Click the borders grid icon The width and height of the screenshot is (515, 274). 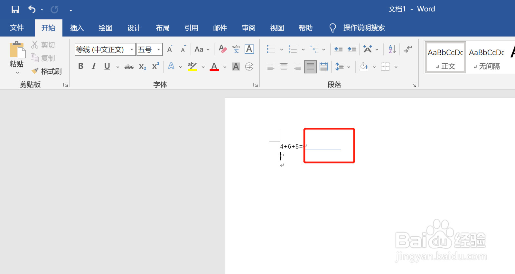(x=385, y=67)
